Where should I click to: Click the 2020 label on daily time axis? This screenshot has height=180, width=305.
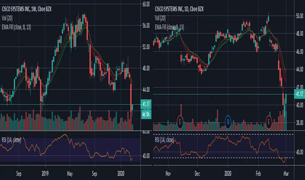point(228,173)
